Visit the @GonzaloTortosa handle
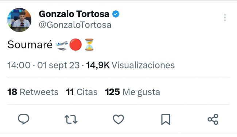Screen dimensions: 237x137 pyautogui.click(x=75, y=25)
